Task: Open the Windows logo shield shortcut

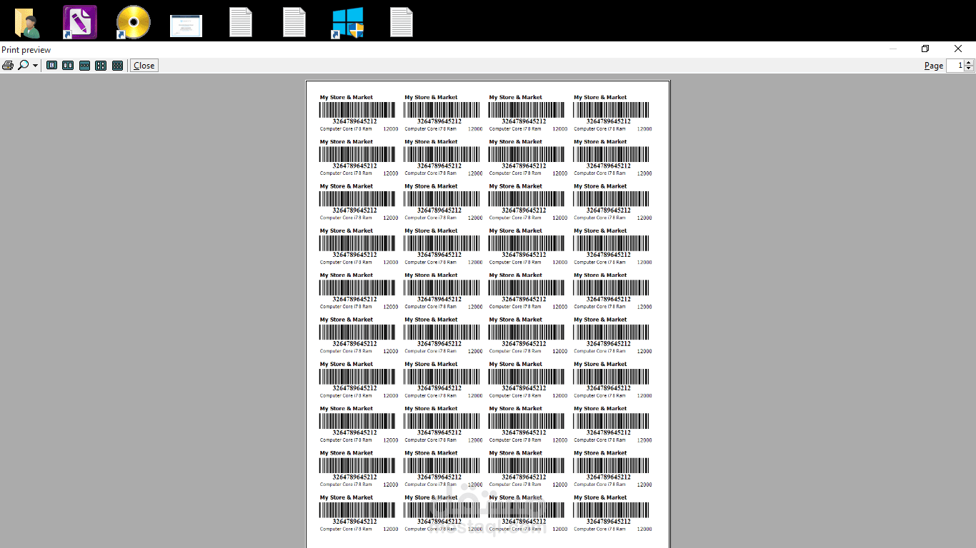Action: coord(348,22)
